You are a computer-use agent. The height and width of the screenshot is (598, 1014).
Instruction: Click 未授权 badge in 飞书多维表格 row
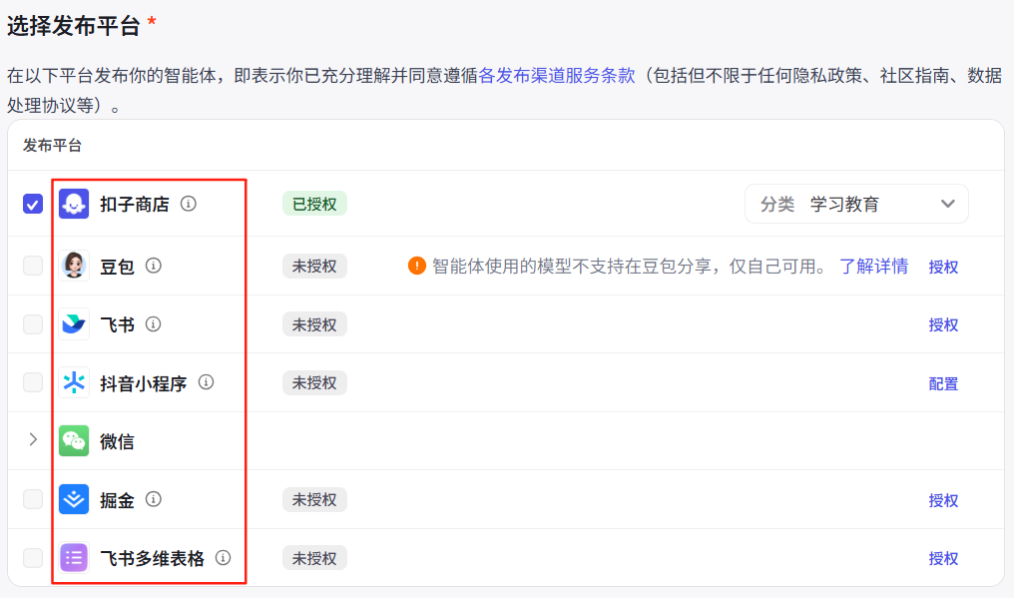click(315, 558)
